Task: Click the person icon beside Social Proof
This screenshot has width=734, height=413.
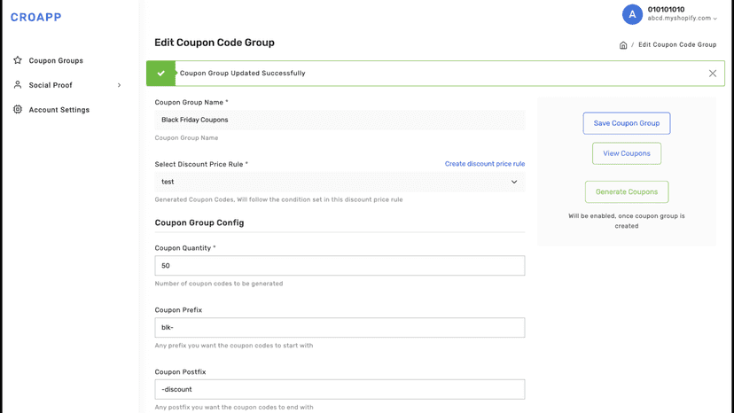Action: coord(18,85)
